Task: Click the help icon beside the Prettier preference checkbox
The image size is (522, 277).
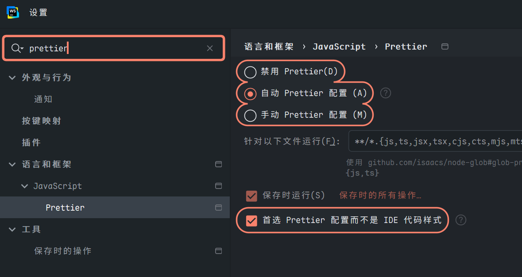Action: tap(460, 220)
